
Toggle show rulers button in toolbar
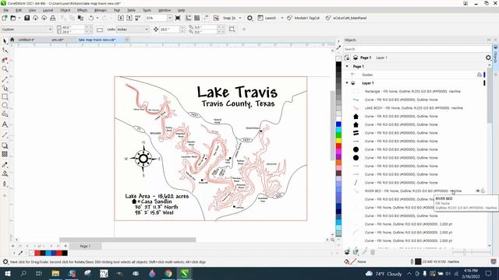pos(189,18)
